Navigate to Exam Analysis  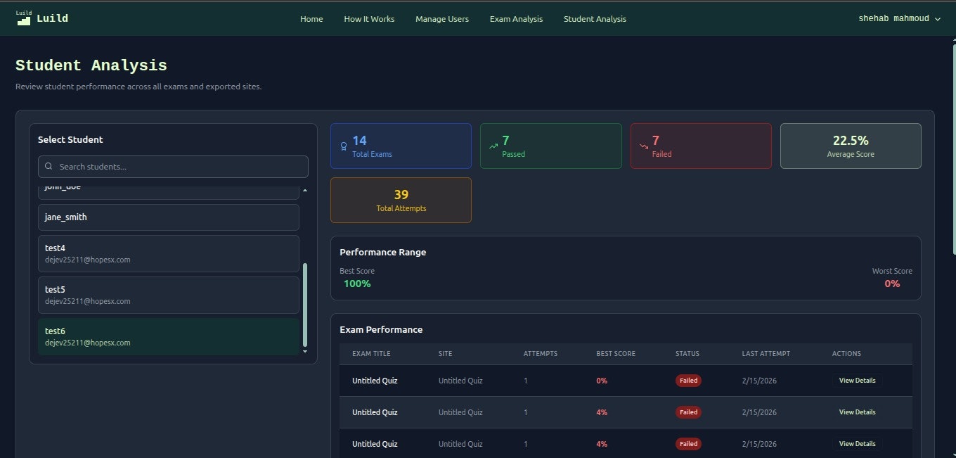[x=516, y=19]
